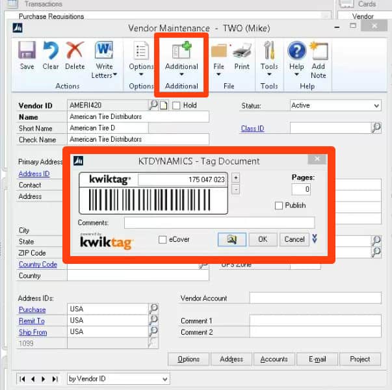Follow the Class ID link
The width and height of the screenshot is (392, 390).
252,128
